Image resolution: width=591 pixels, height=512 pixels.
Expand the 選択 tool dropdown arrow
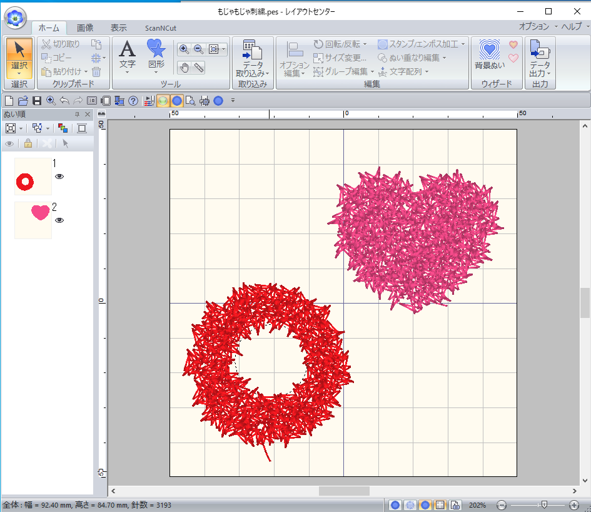(x=19, y=73)
